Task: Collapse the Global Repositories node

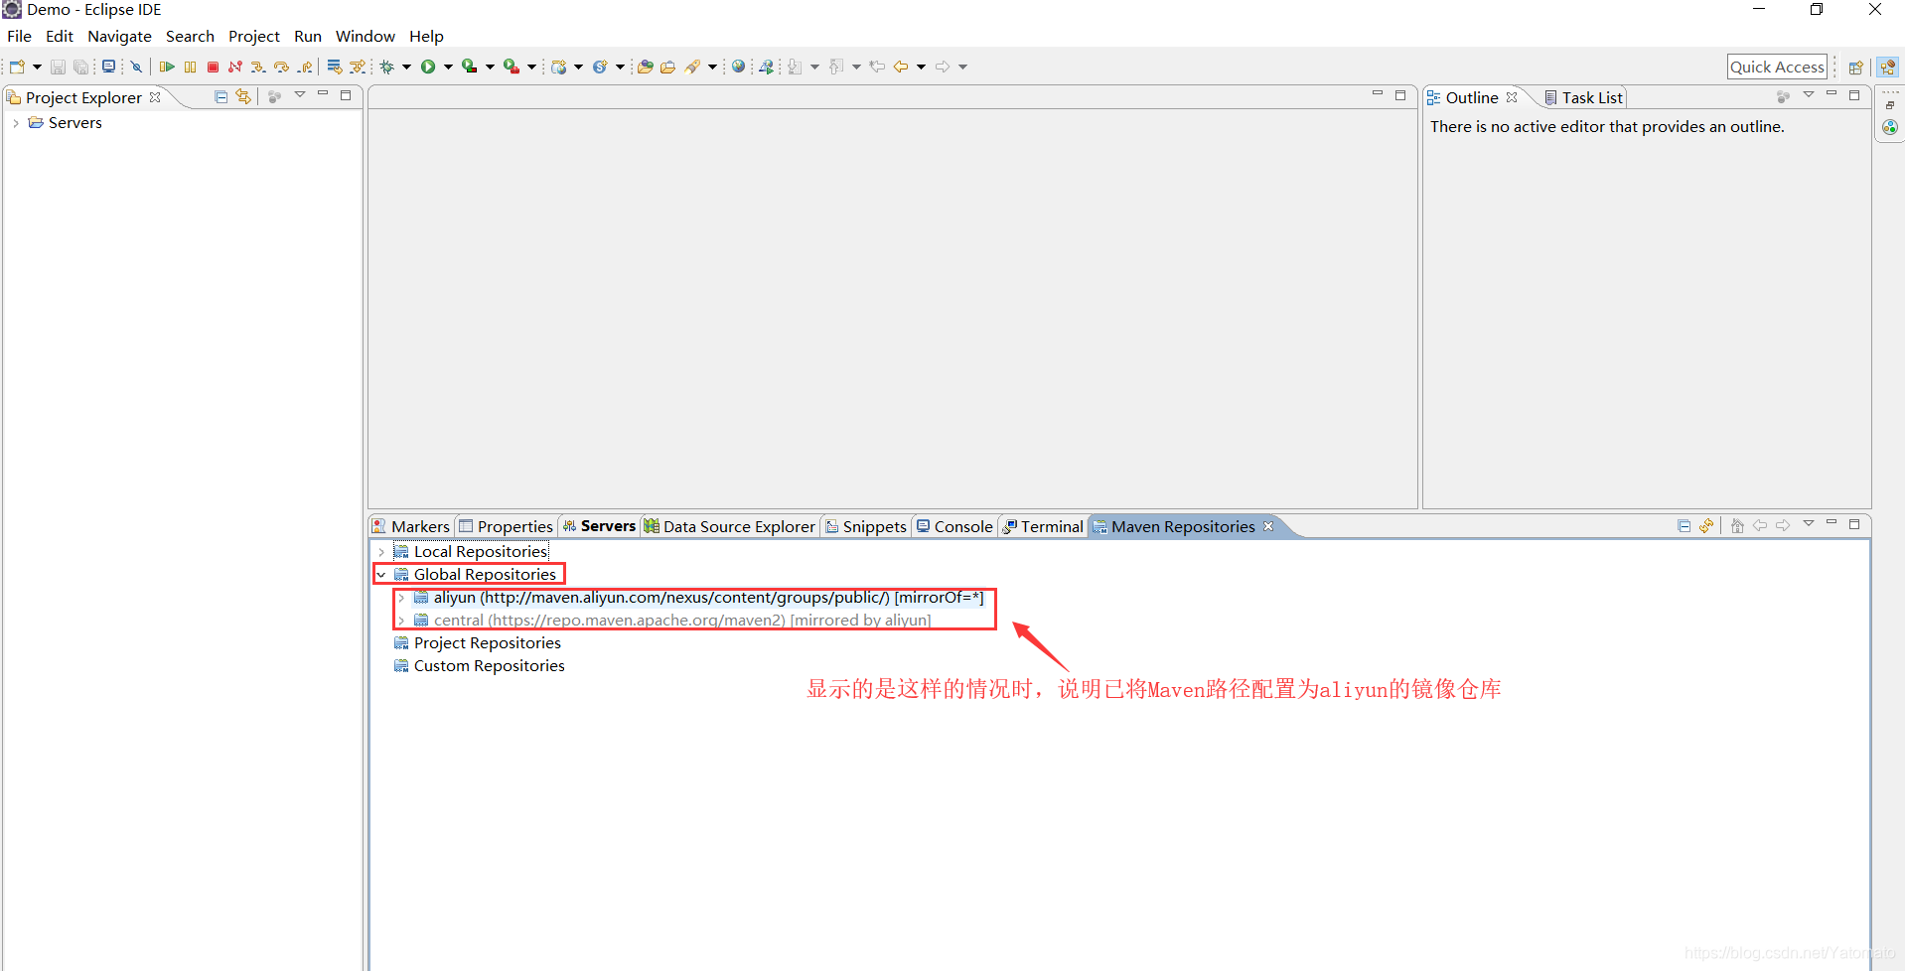Action: [x=381, y=575]
